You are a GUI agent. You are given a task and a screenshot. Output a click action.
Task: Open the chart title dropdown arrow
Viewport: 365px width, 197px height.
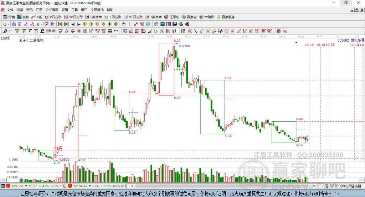coord(296,43)
